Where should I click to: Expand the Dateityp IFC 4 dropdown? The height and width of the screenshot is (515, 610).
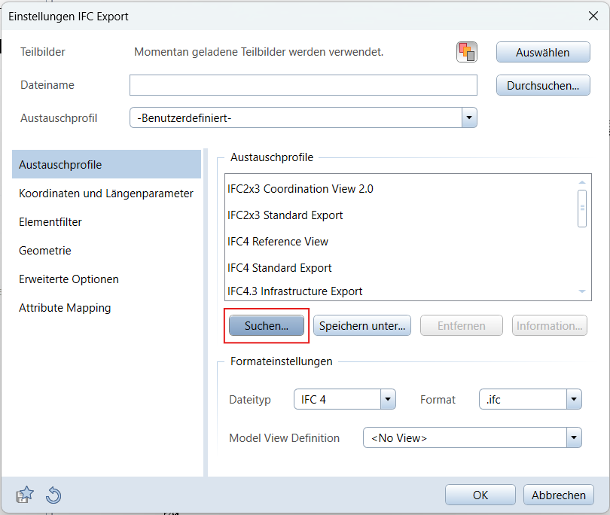point(388,400)
